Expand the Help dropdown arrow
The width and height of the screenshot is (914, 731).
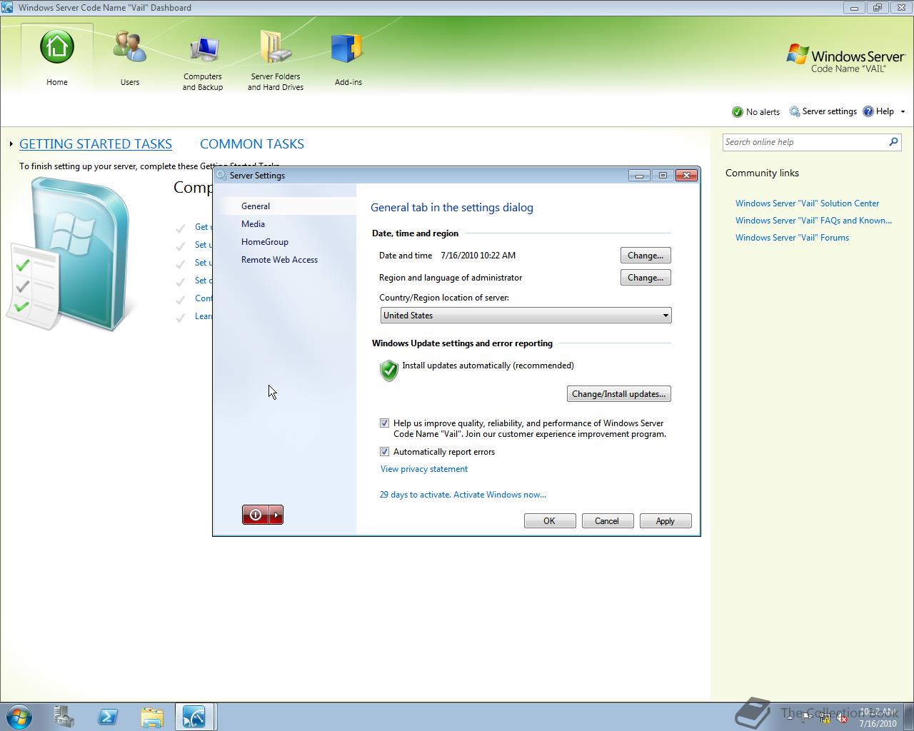pyautogui.click(x=903, y=111)
